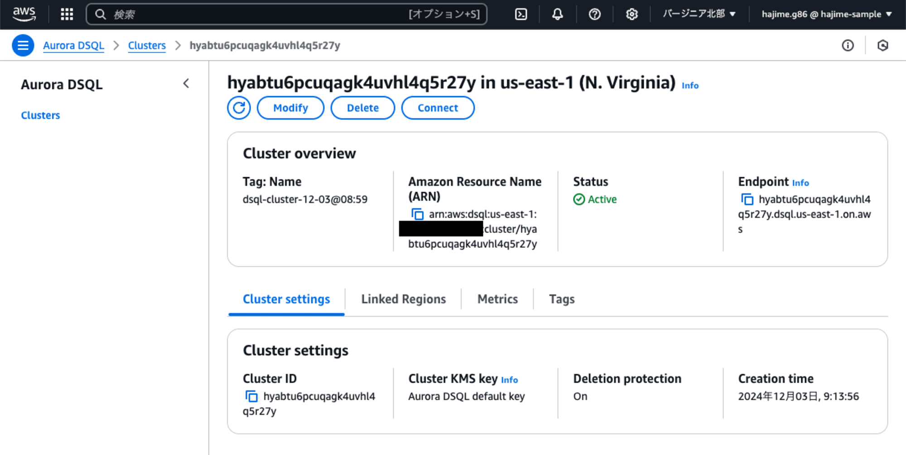Collapse the Aurora DSQL side navigation
The width and height of the screenshot is (906, 455).
click(x=186, y=84)
